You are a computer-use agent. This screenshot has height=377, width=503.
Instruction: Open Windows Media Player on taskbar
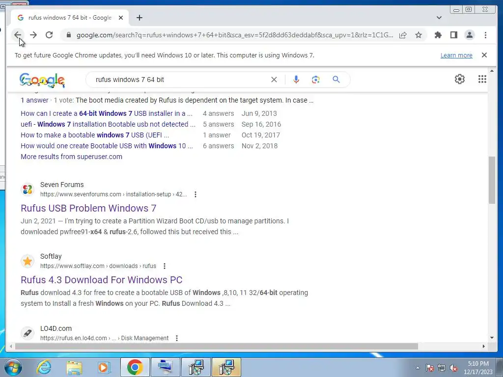104,367
